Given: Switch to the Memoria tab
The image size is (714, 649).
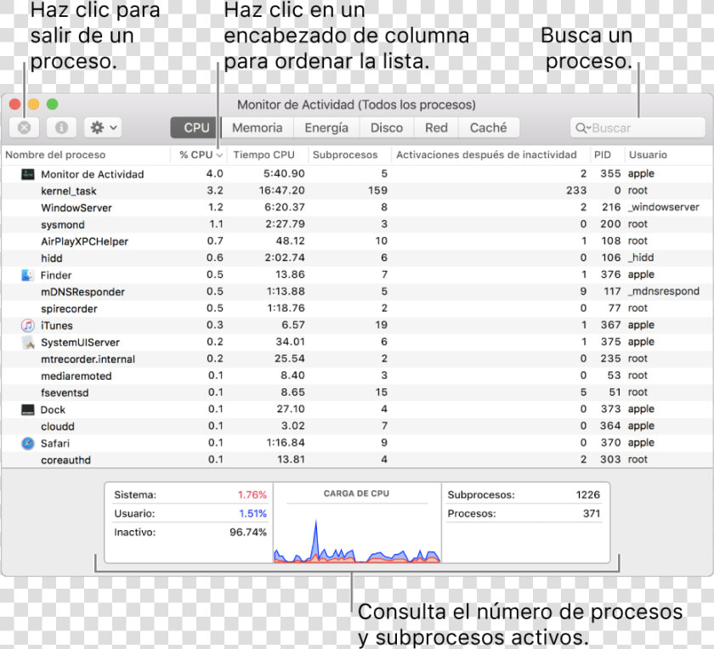Looking at the screenshot, I should (258, 128).
